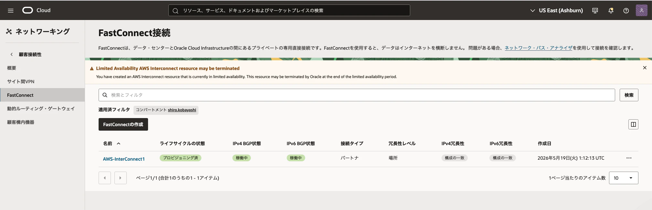Open the user profile avatar
Viewport: 652px width, 210px height.
(x=642, y=10)
